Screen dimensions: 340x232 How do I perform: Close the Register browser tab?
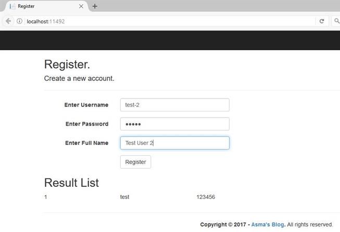point(81,7)
